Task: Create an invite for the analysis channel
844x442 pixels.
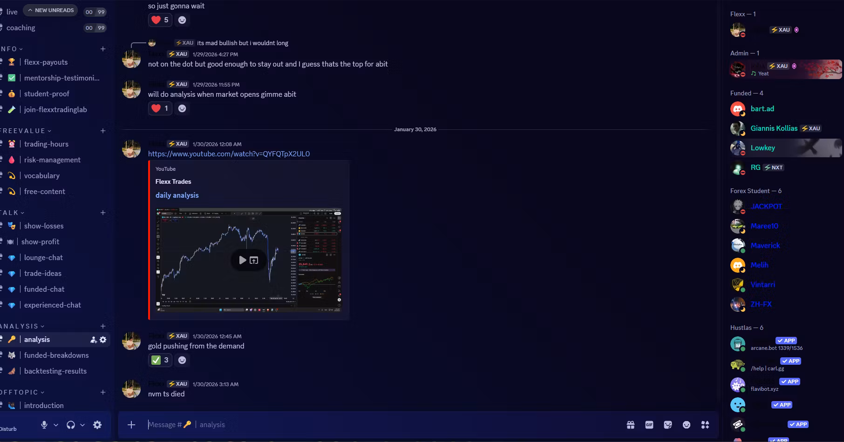Action: [x=93, y=340]
